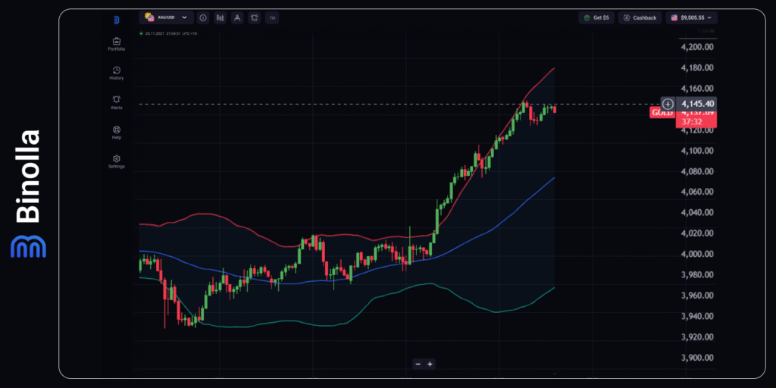Zoom in chart with plus button
The height and width of the screenshot is (388, 776).
pos(430,364)
